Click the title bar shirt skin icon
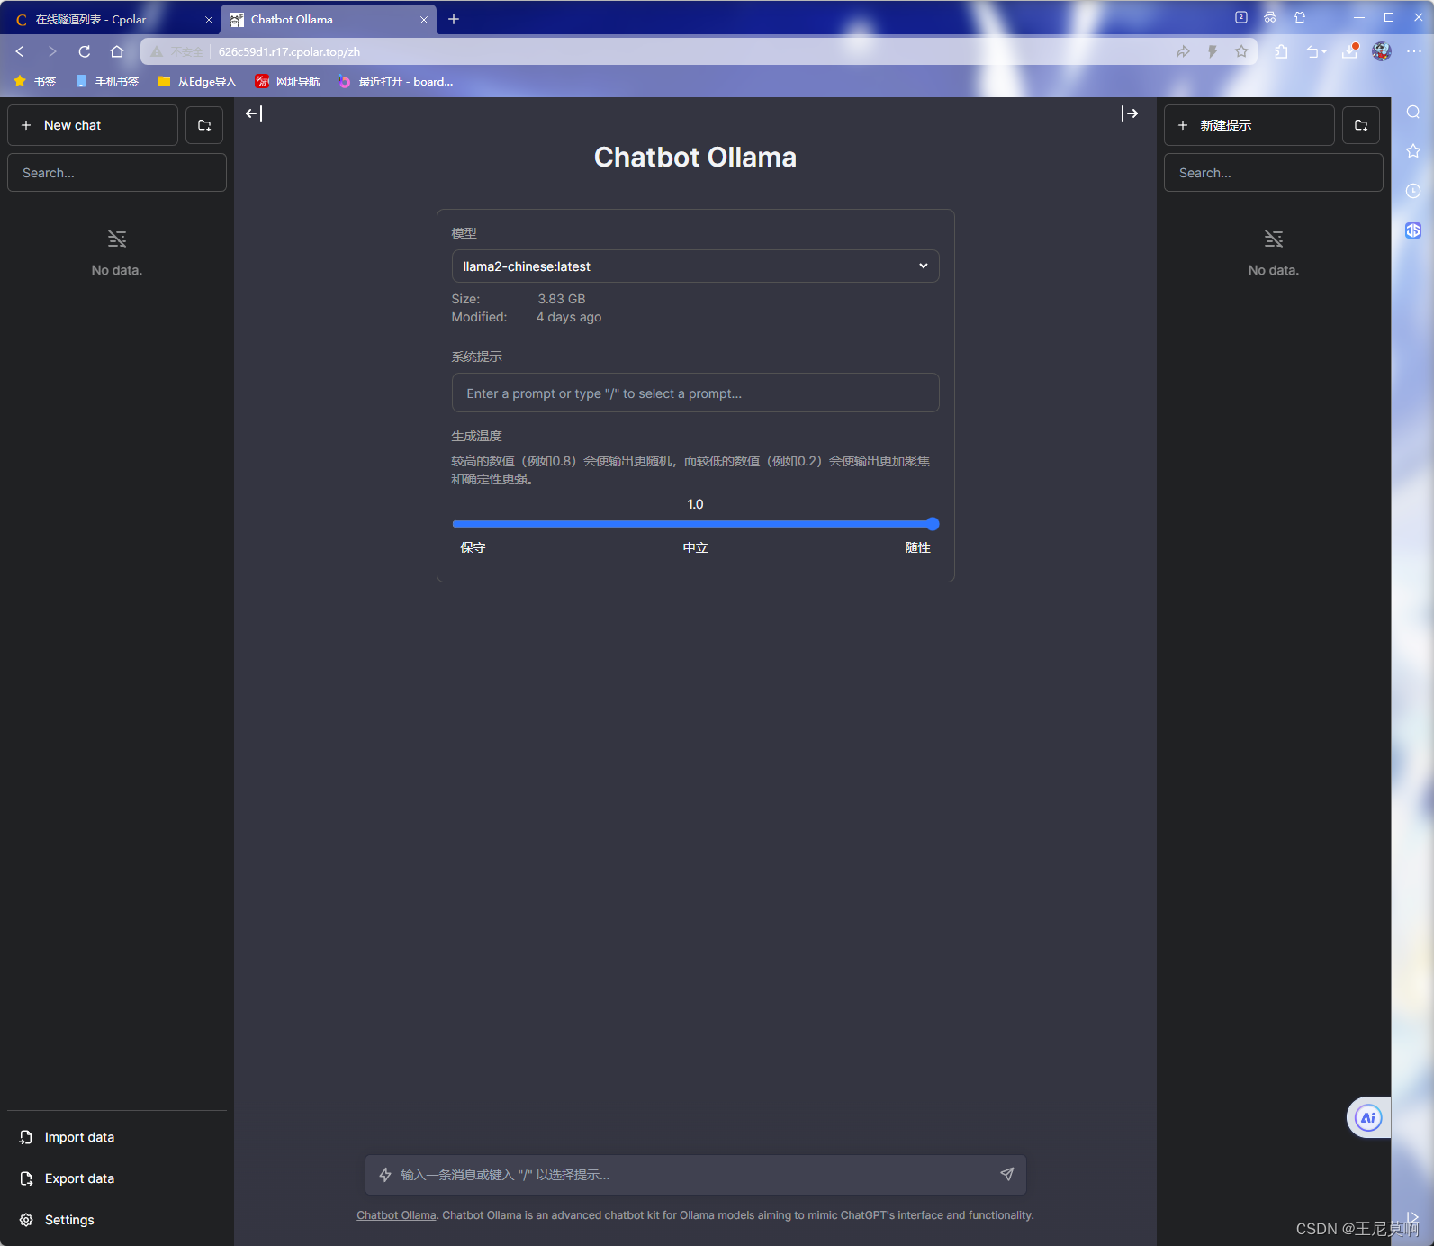The height and width of the screenshot is (1246, 1434). tap(1300, 17)
